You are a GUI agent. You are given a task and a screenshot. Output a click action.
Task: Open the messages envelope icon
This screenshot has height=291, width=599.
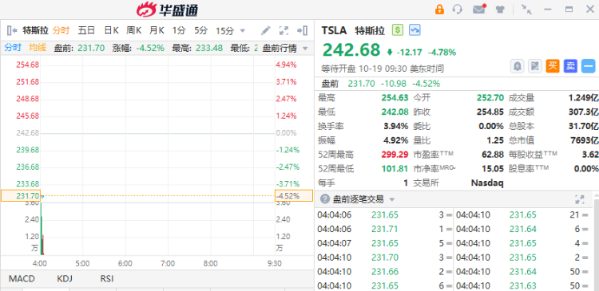(x=479, y=9)
